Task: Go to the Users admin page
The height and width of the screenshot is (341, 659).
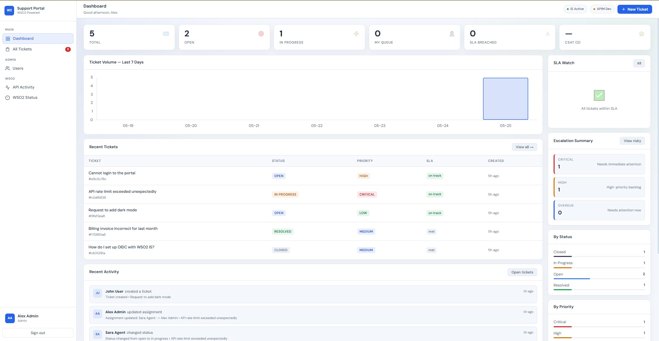Action: 38,68
